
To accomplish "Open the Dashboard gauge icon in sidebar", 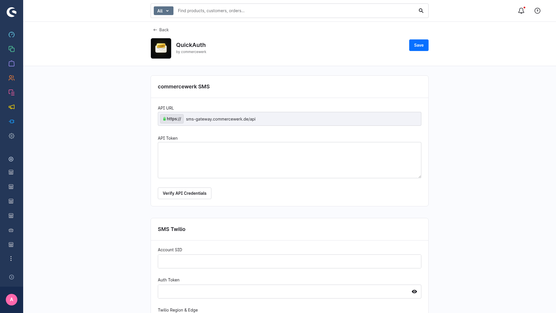I will 12,34.
